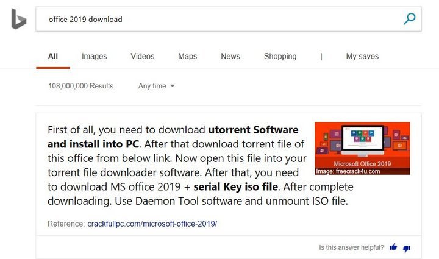Go to the News tab

[x=230, y=56]
